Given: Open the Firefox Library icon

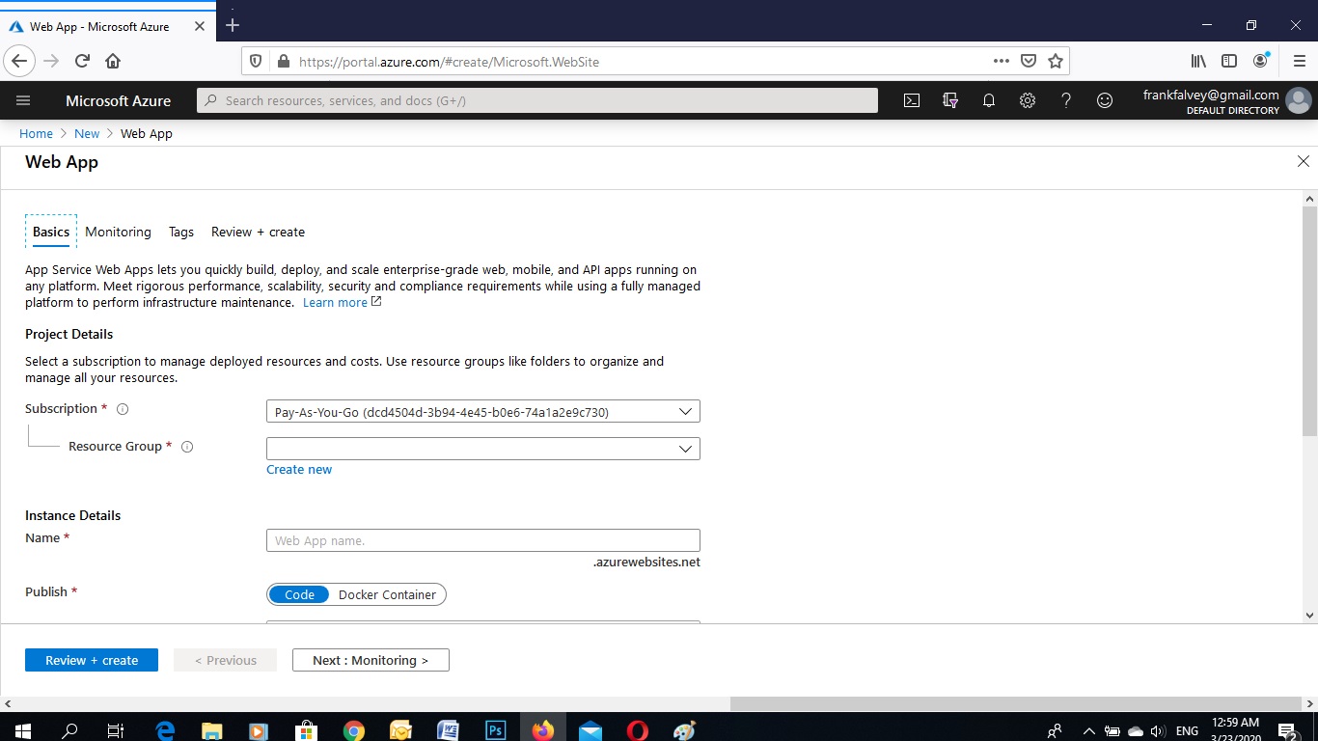Looking at the screenshot, I should (x=1198, y=61).
